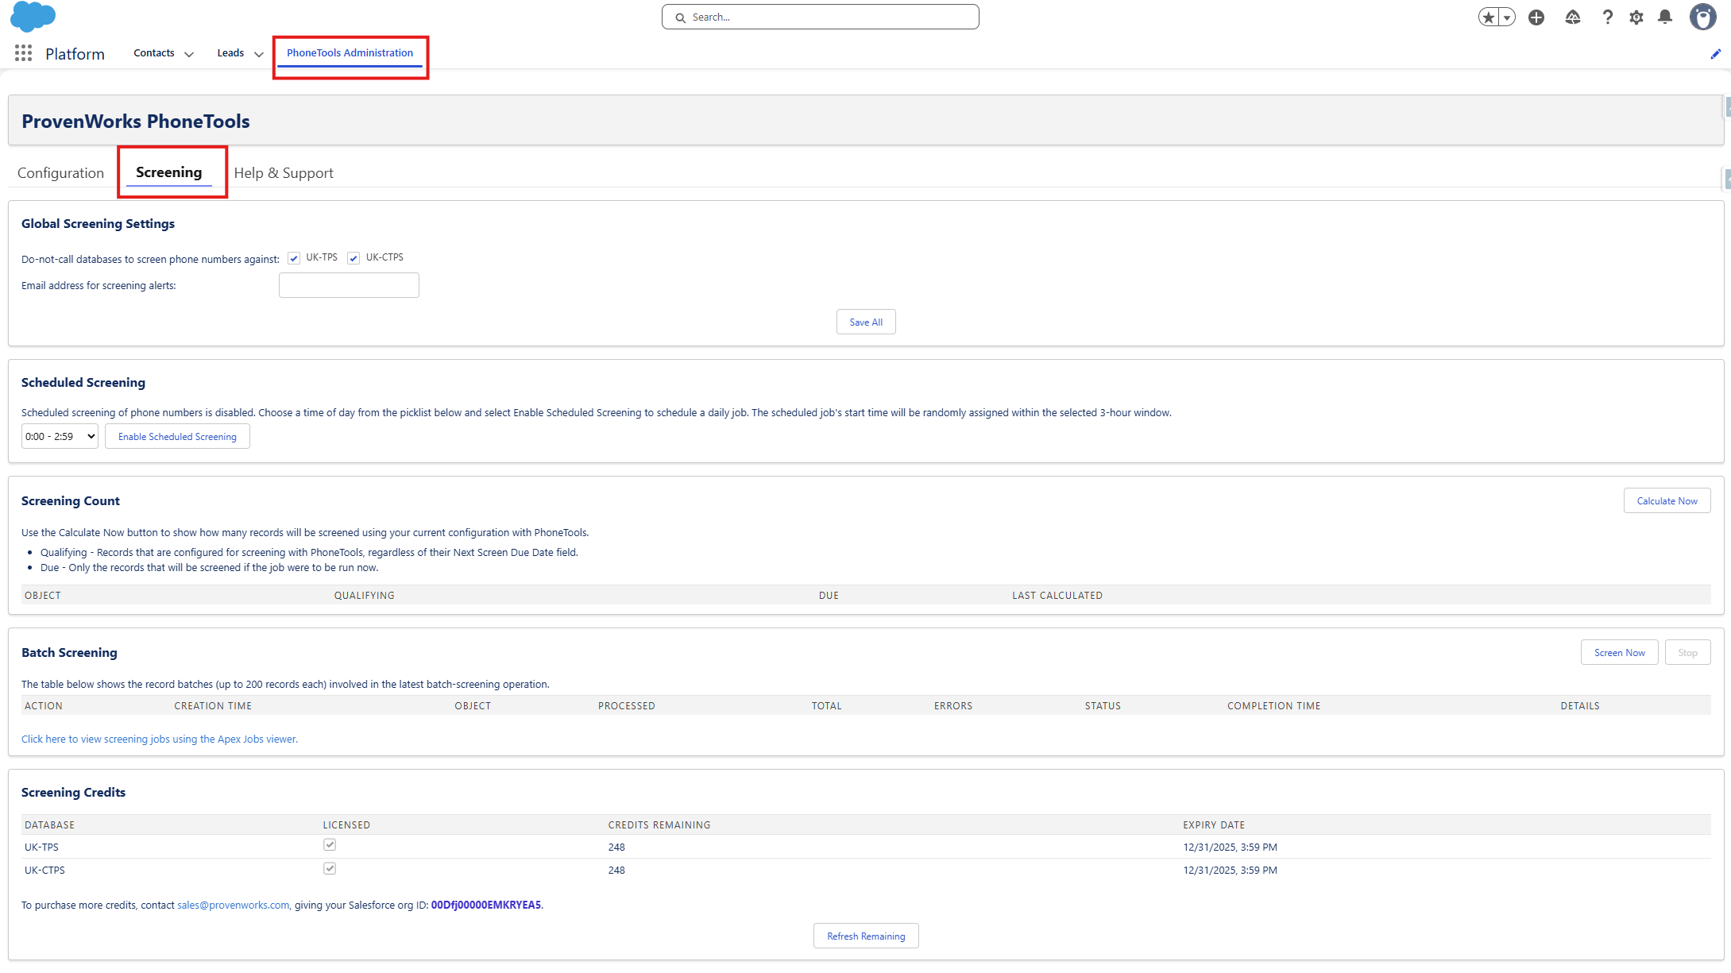This screenshot has width=1731, height=973.
Task: Open the setup gear icon
Action: click(1636, 17)
